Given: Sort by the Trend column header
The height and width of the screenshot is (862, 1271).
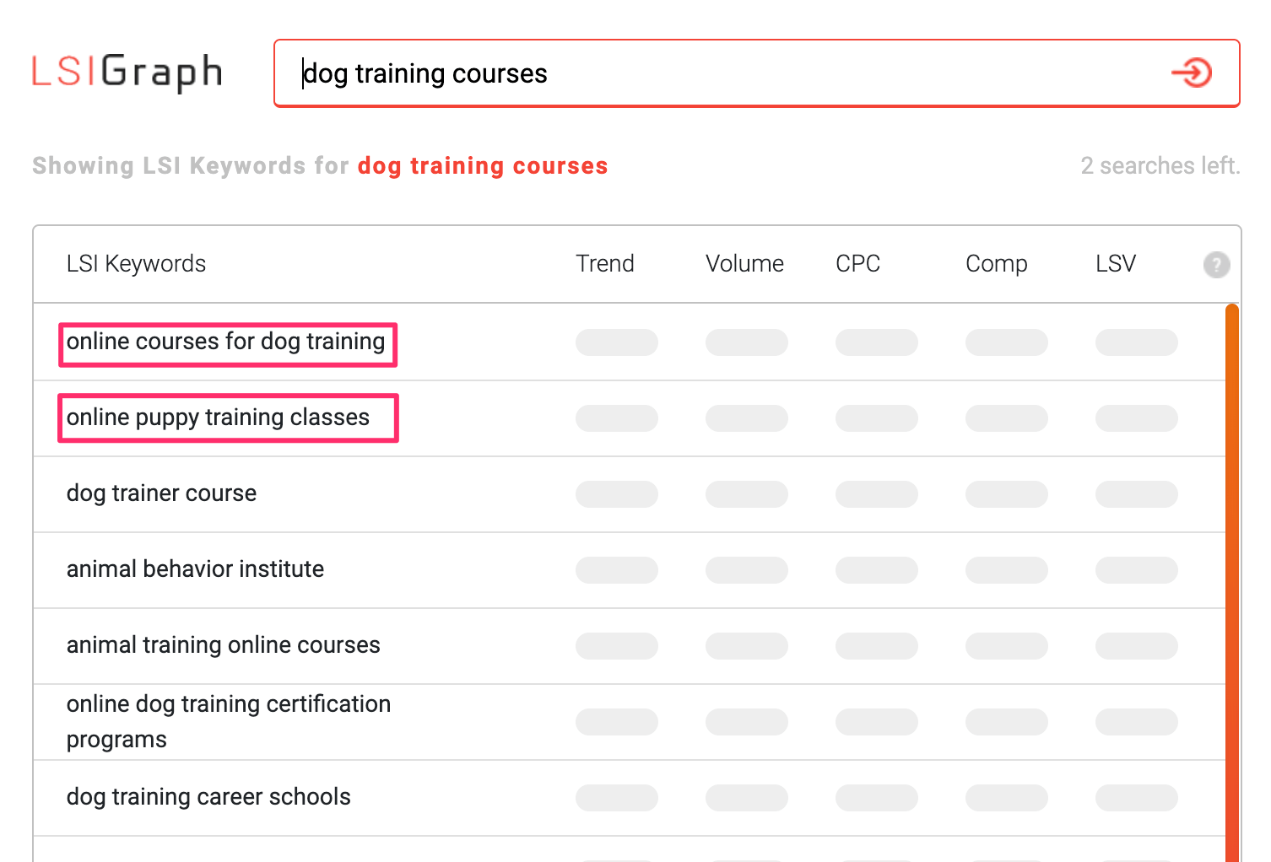Looking at the screenshot, I should pos(604,264).
